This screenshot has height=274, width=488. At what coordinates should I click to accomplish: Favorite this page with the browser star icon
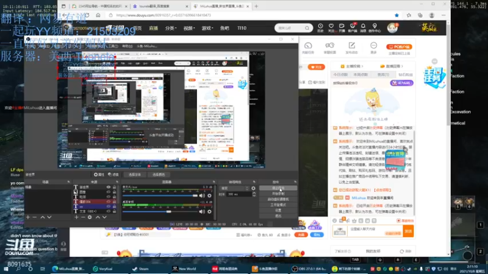pos(396,15)
